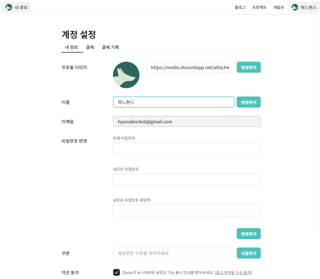
Task: Click the 사용하기 coupon button
Action: [x=249, y=253]
